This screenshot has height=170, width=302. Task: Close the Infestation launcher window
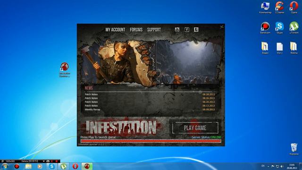pyautogui.click(x=222, y=27)
